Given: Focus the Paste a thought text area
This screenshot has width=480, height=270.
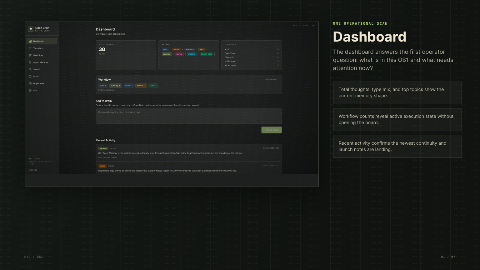Looking at the screenshot, I should 189,116.
